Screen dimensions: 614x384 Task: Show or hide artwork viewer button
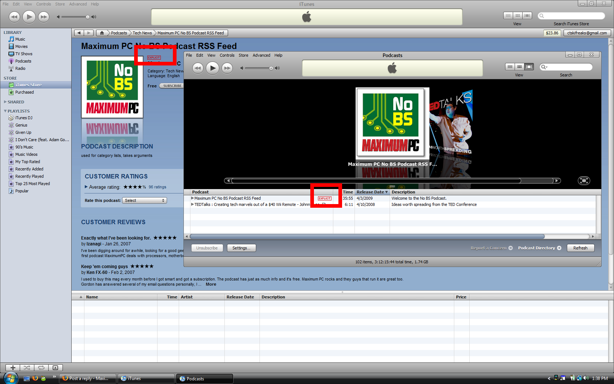click(x=56, y=368)
